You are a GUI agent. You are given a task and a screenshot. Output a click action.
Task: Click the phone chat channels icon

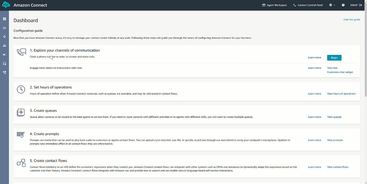point(22,52)
